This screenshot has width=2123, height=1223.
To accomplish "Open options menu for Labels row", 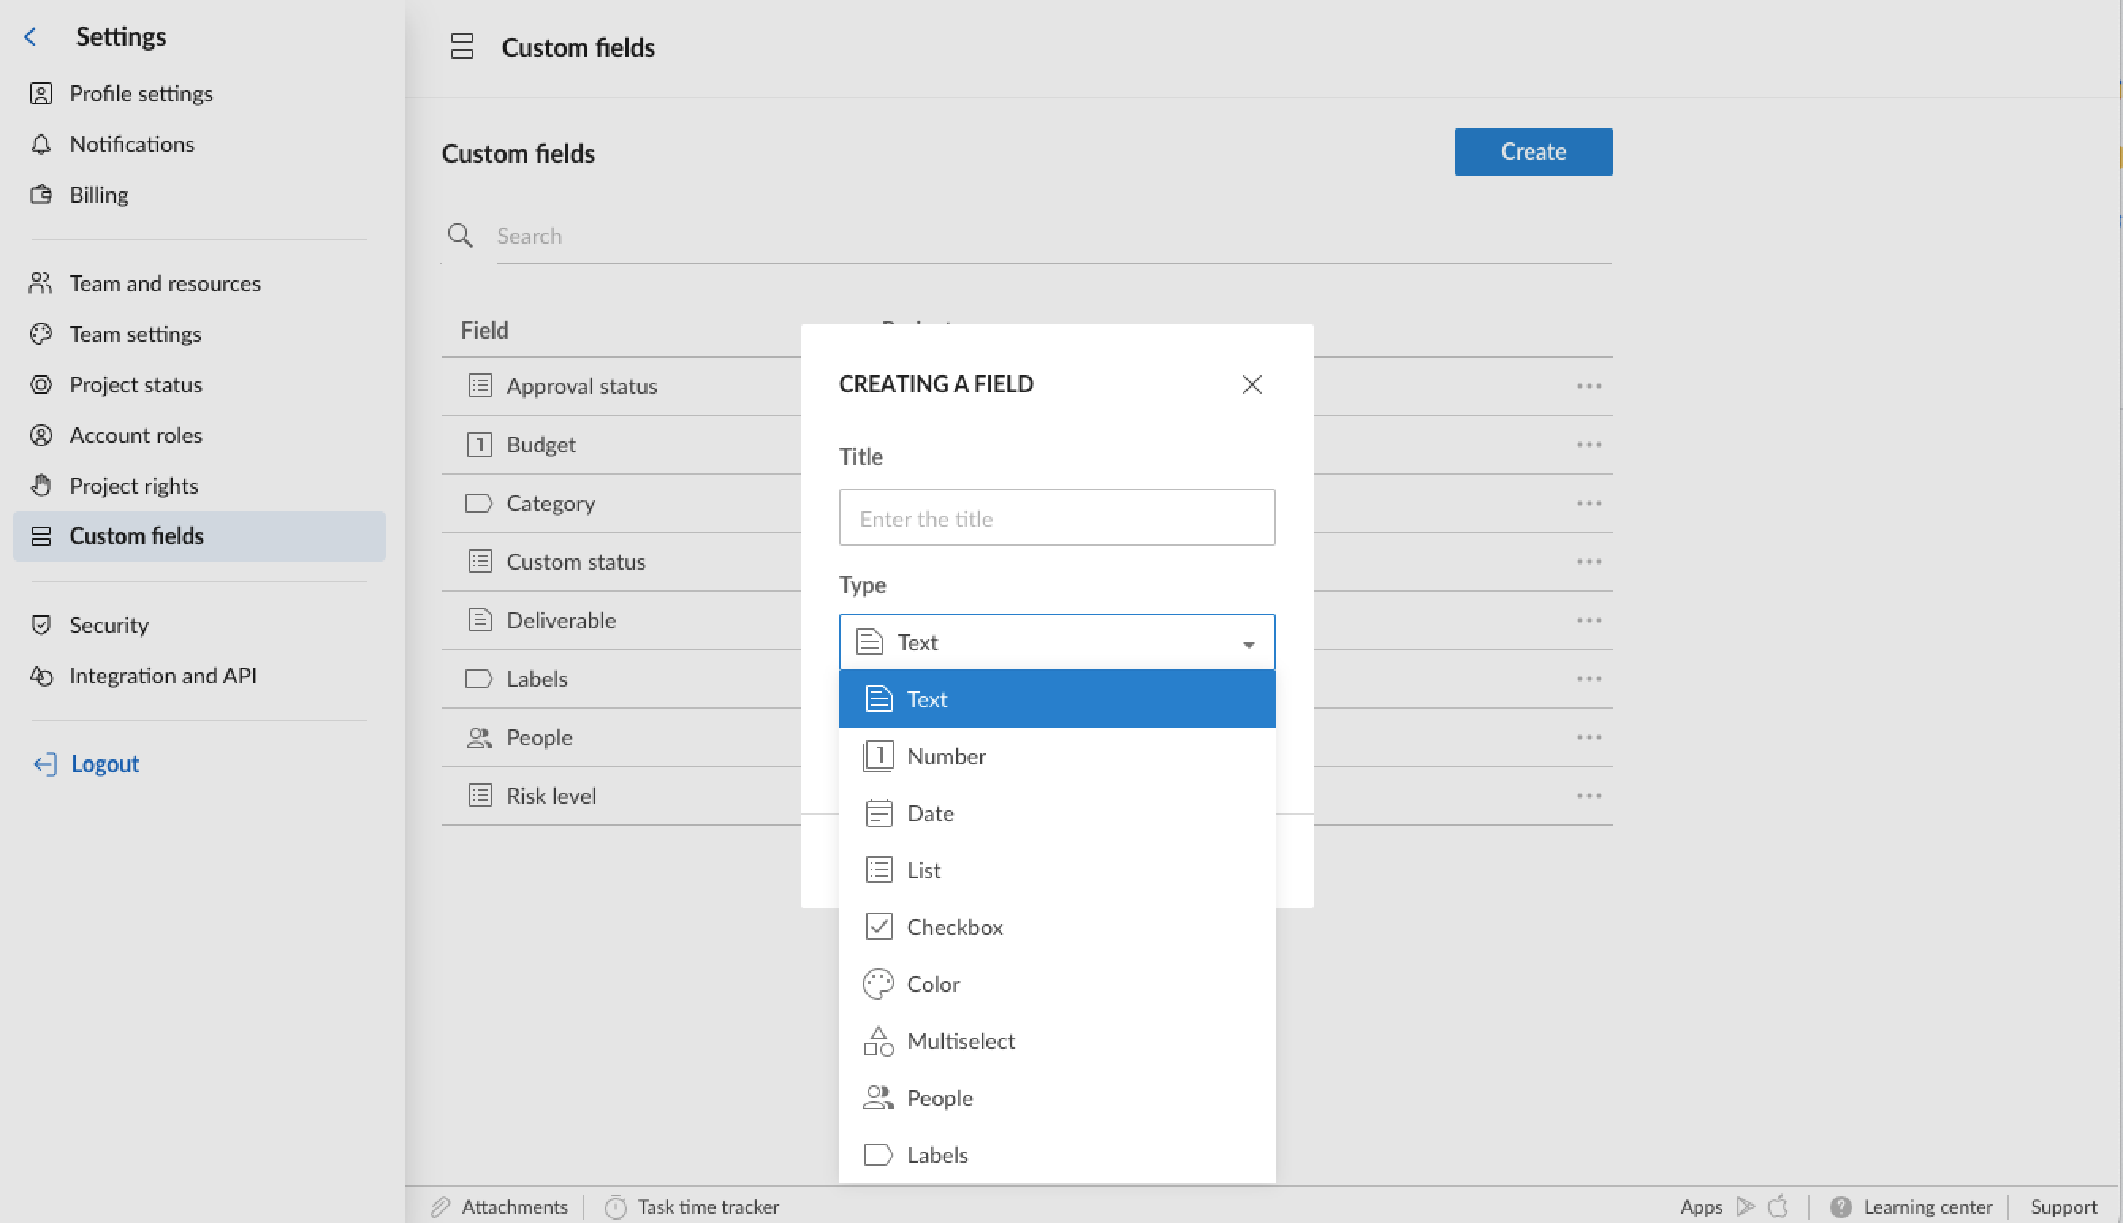I will (x=1589, y=679).
